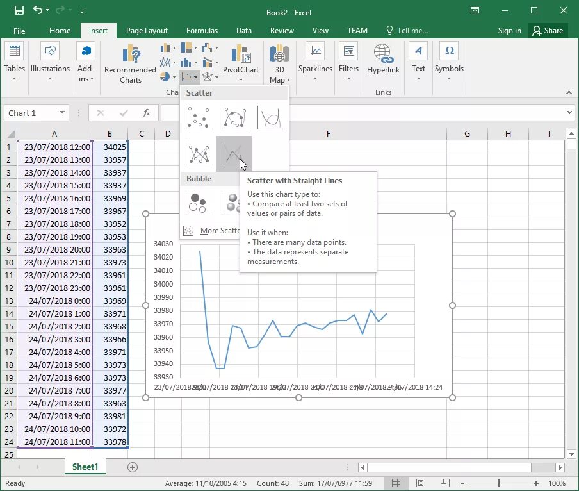
Task: Open the Text group
Action: 418,62
